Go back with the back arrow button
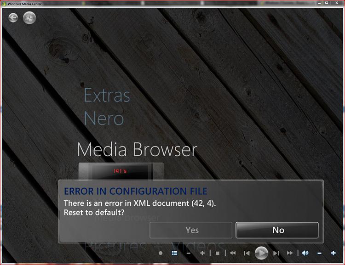Viewport: 345px width, 265px height. [13, 18]
